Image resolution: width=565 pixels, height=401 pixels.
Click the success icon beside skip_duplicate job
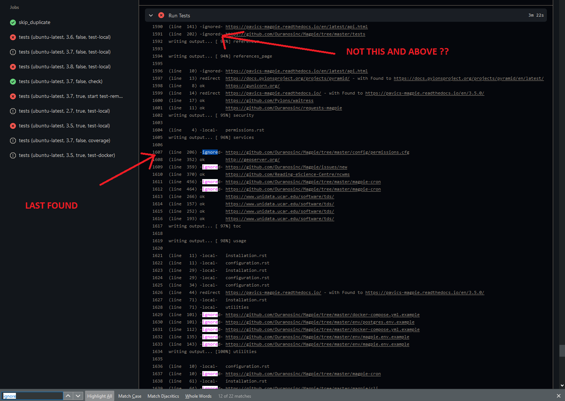point(13,23)
